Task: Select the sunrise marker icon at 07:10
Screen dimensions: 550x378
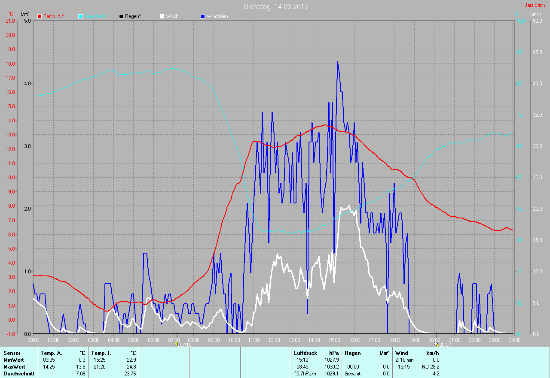Action: click(x=177, y=345)
